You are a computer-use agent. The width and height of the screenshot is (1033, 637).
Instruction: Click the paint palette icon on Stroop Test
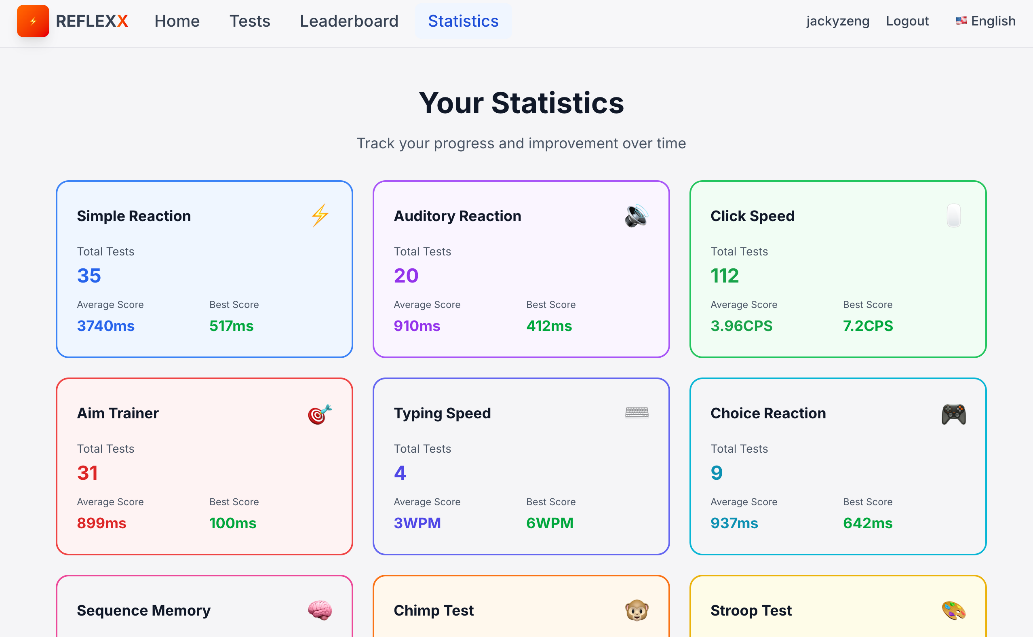(953, 610)
